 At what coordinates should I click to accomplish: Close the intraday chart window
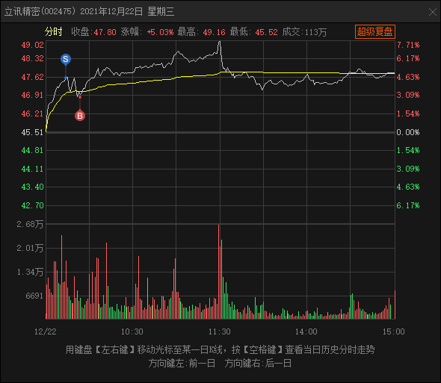(x=433, y=12)
